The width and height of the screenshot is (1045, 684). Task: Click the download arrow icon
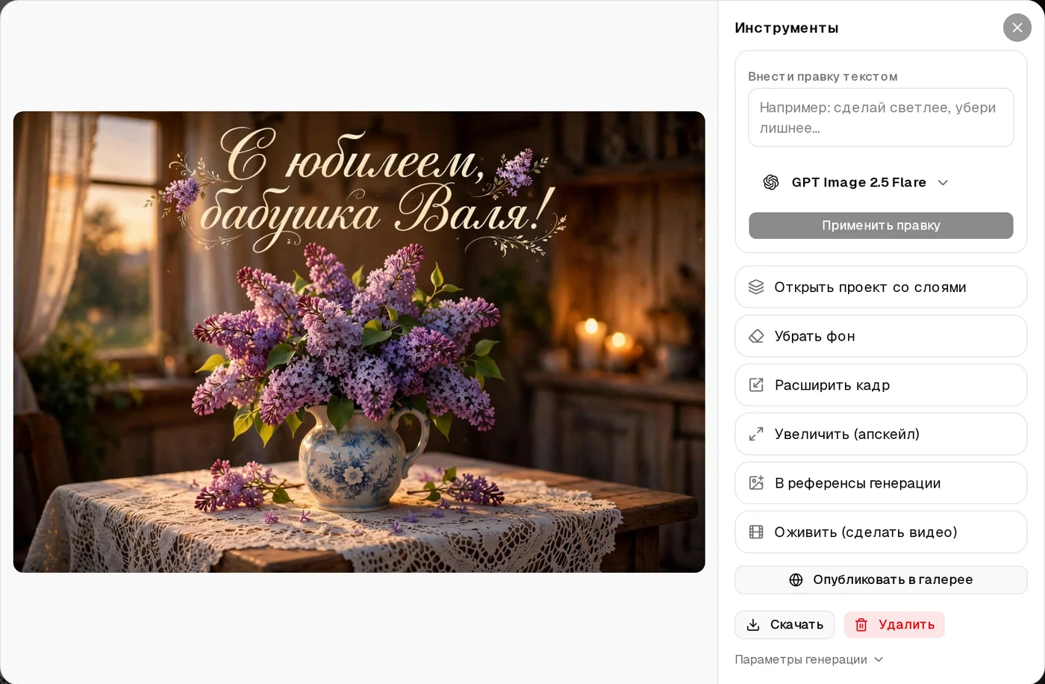[753, 625]
